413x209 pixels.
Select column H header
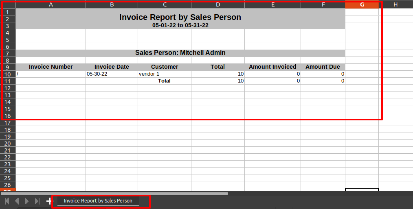pyautogui.click(x=395, y=4)
